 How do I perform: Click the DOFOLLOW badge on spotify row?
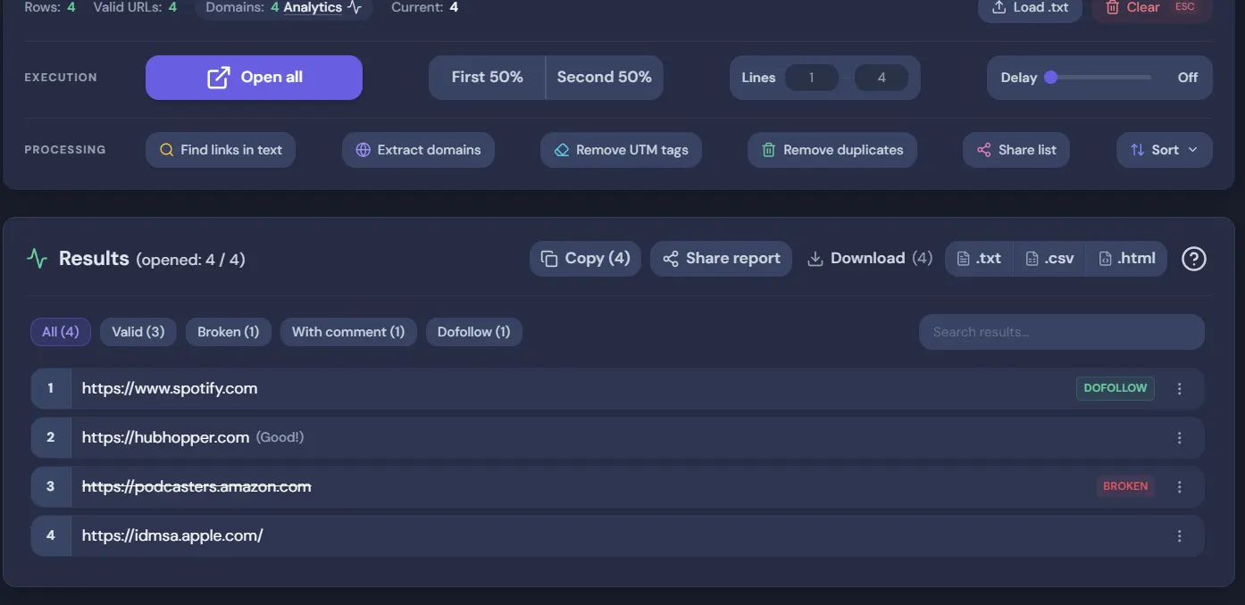(x=1115, y=388)
